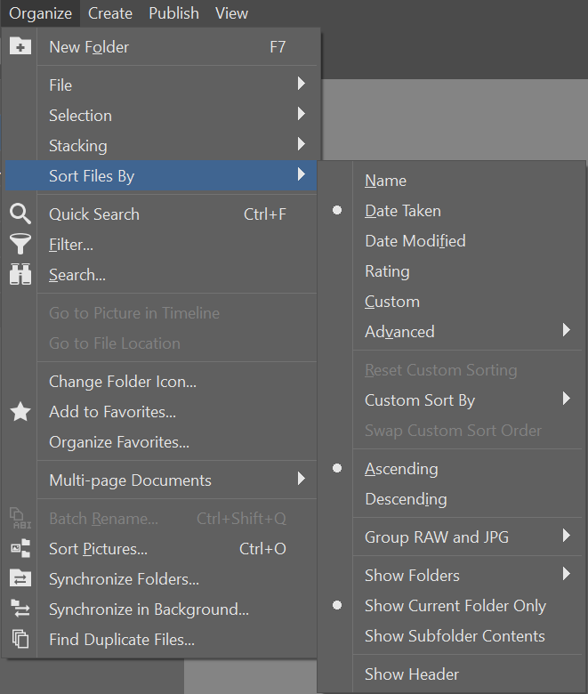Sort files by Rating
Image resolution: width=588 pixels, height=694 pixels.
pyautogui.click(x=387, y=271)
